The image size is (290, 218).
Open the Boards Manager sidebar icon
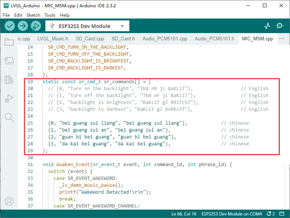click(9, 61)
